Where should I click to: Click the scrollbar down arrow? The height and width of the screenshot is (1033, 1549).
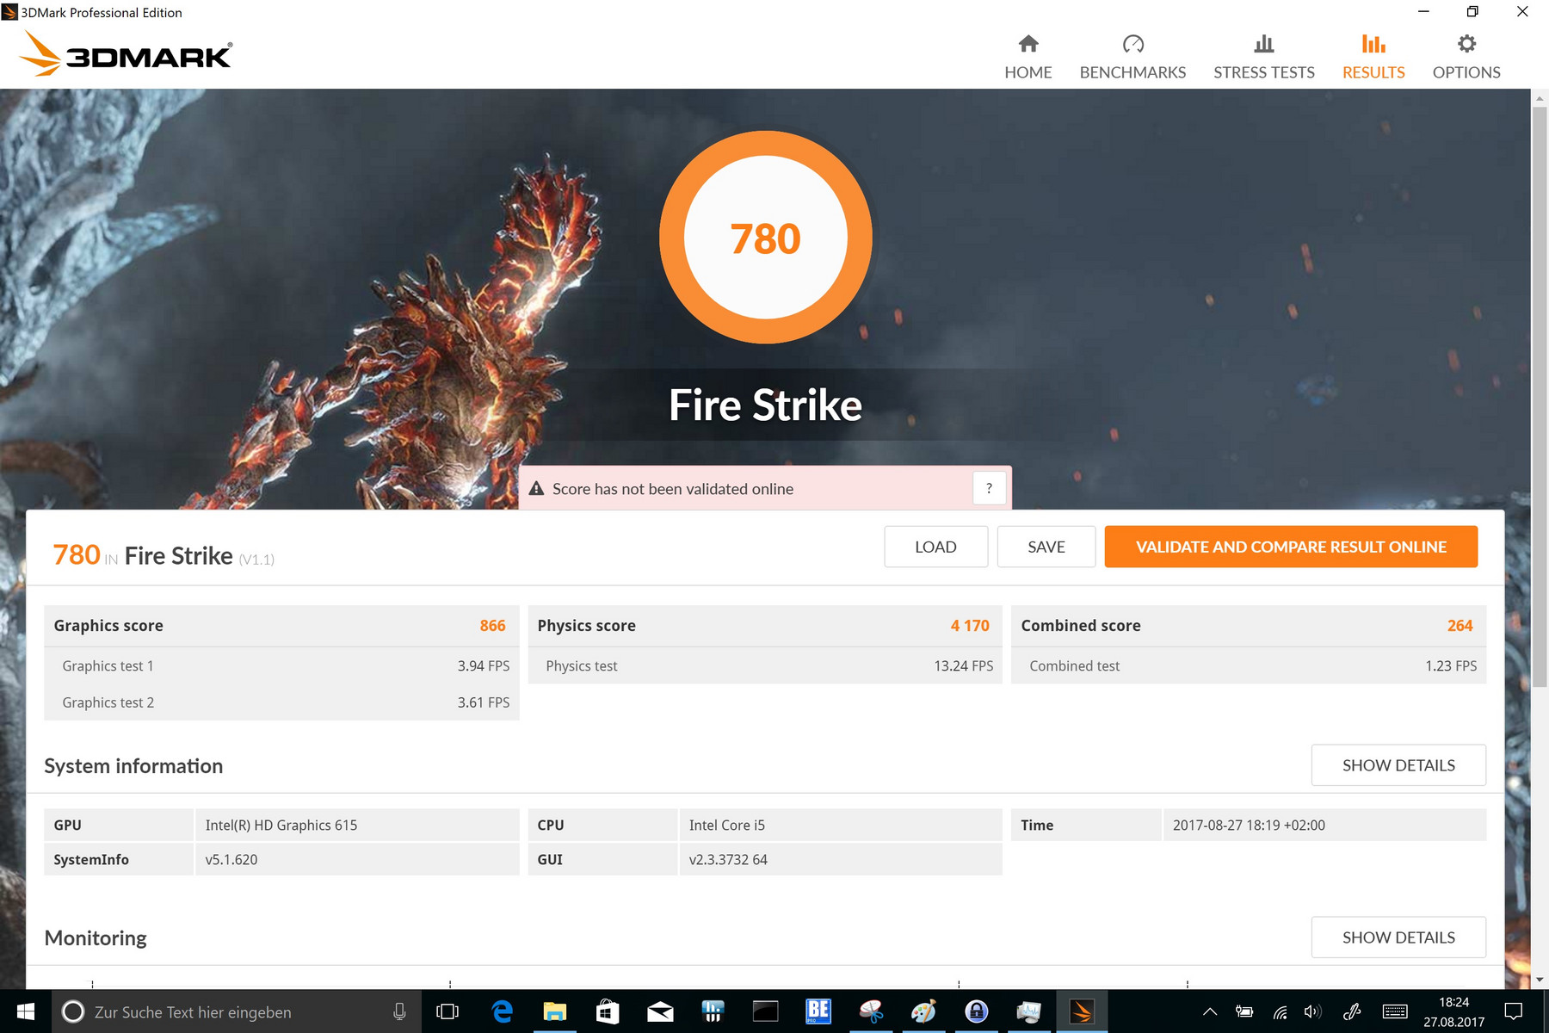click(1540, 980)
